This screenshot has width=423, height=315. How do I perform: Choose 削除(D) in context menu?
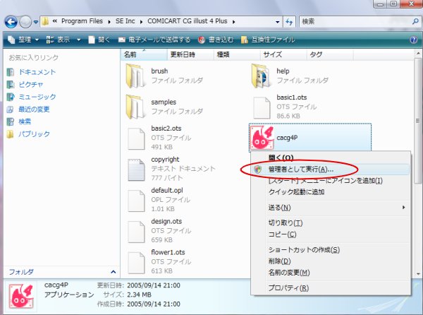point(331,261)
